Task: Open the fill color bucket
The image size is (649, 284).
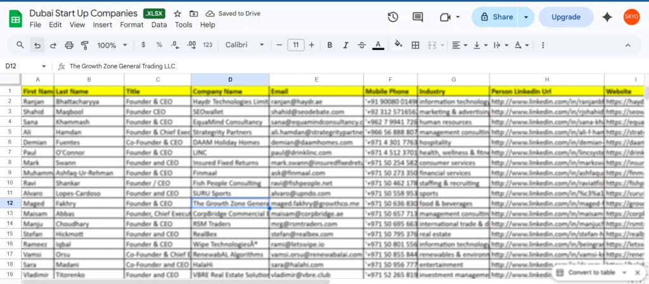Action: [398, 45]
